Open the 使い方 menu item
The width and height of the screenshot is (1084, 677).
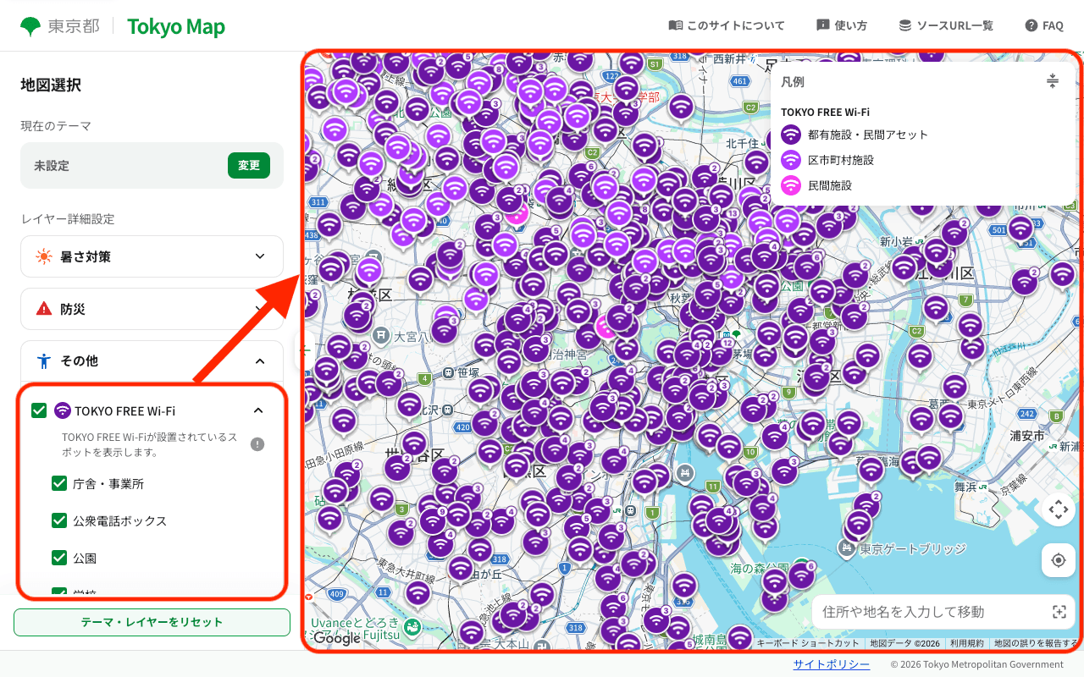point(842,25)
